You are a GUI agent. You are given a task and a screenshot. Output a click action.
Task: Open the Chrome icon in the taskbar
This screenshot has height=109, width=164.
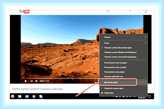coord(34,96)
